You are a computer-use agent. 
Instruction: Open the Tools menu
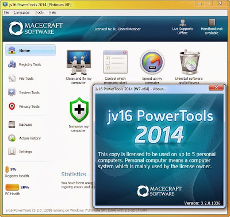[x=39, y=13]
